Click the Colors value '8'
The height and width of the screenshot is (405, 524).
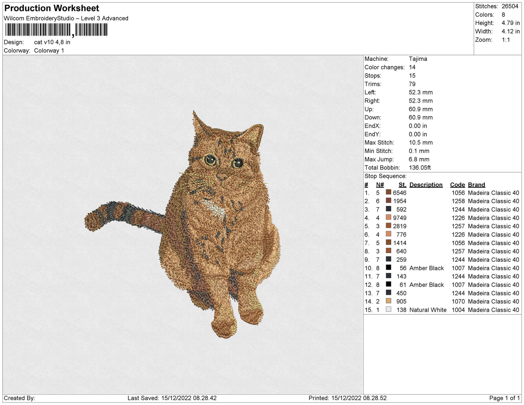(503, 15)
